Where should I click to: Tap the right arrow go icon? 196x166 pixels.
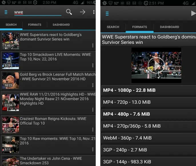[x=83, y=12]
